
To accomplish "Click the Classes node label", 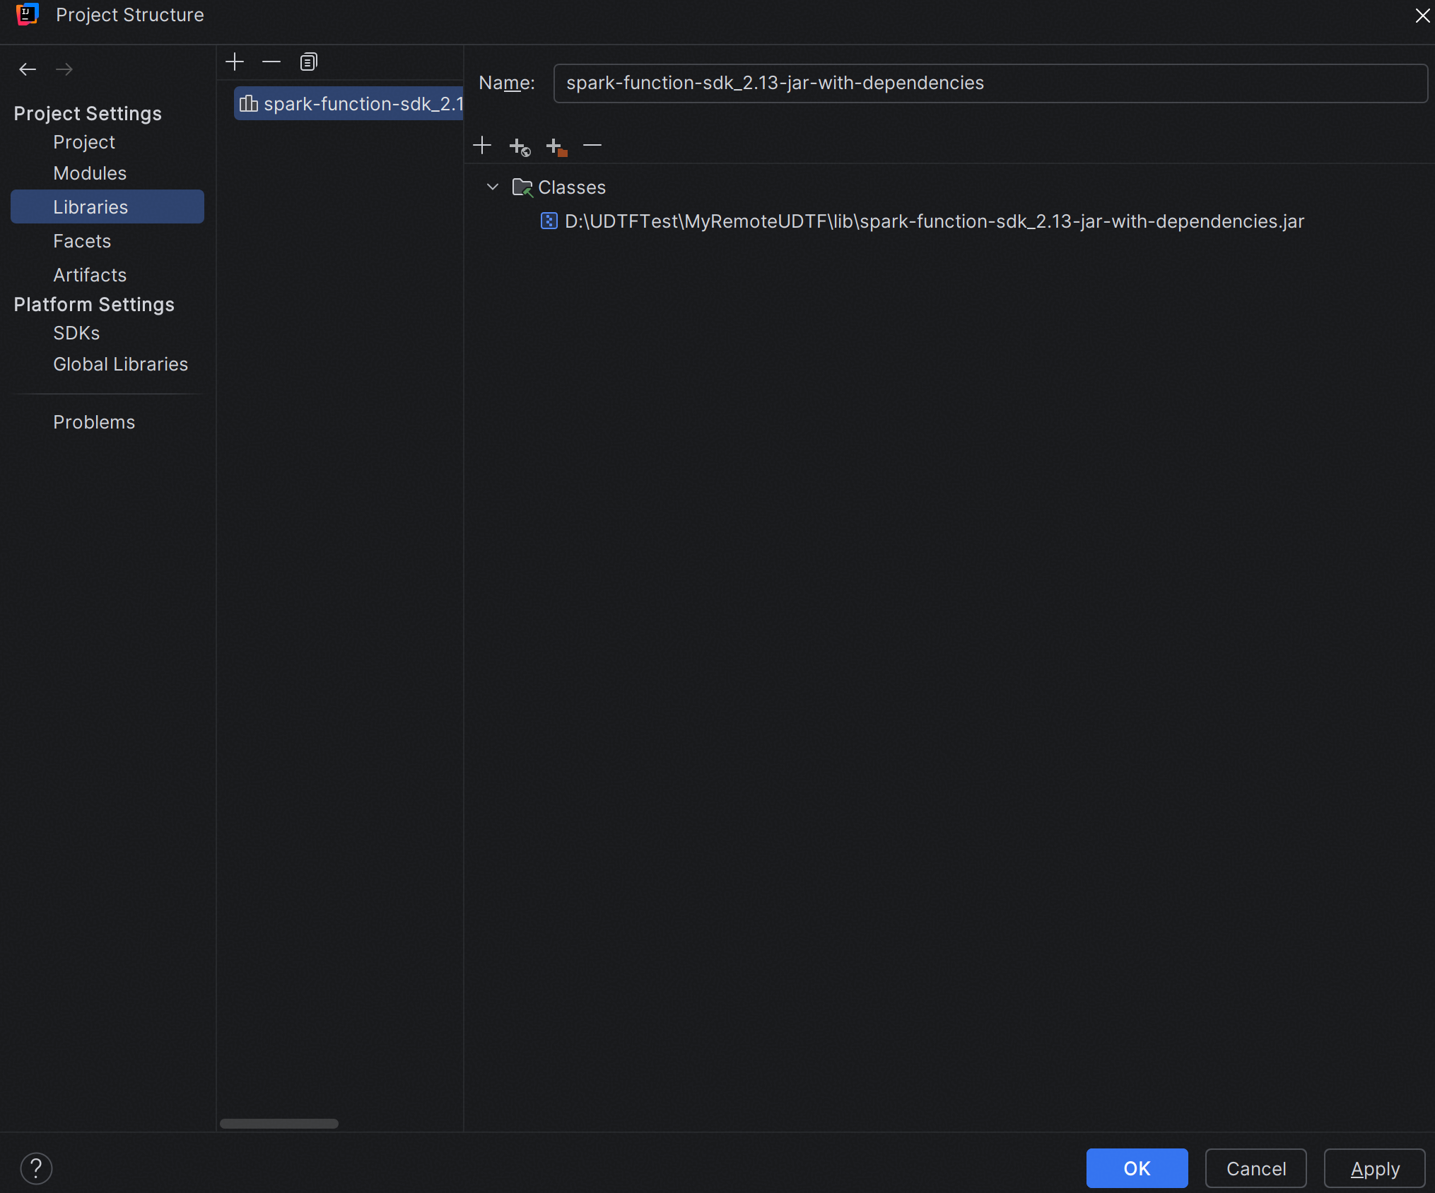I will tap(572, 187).
